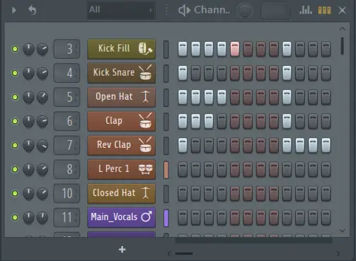Click mixer track number 10 box
356x261 pixels.
tap(67, 193)
